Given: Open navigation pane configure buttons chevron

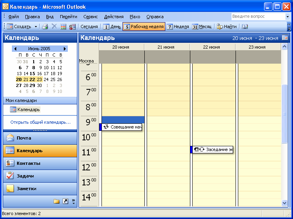Looking at the screenshot, I should (73, 201).
